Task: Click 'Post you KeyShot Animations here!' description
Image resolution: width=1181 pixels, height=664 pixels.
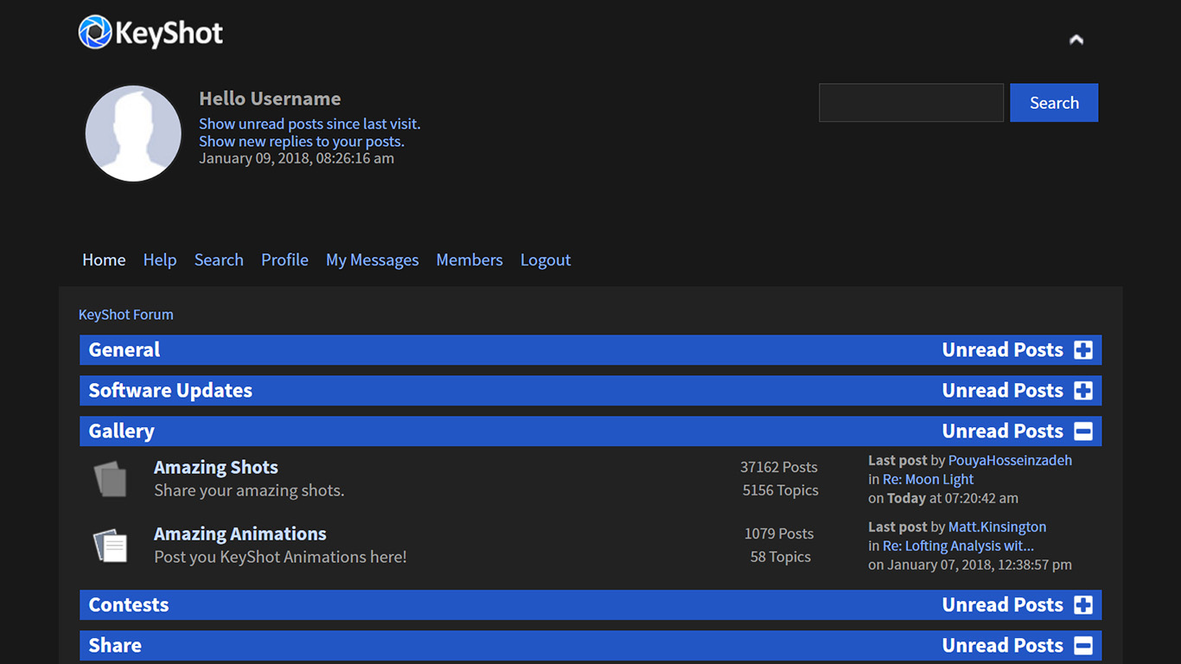Action: (x=280, y=557)
